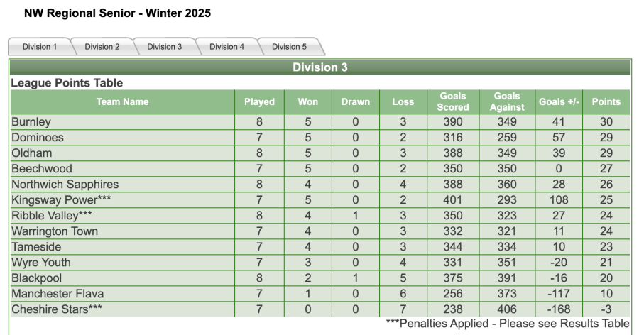
Task: Click the Cheshire Stars team name
Action: (51, 309)
